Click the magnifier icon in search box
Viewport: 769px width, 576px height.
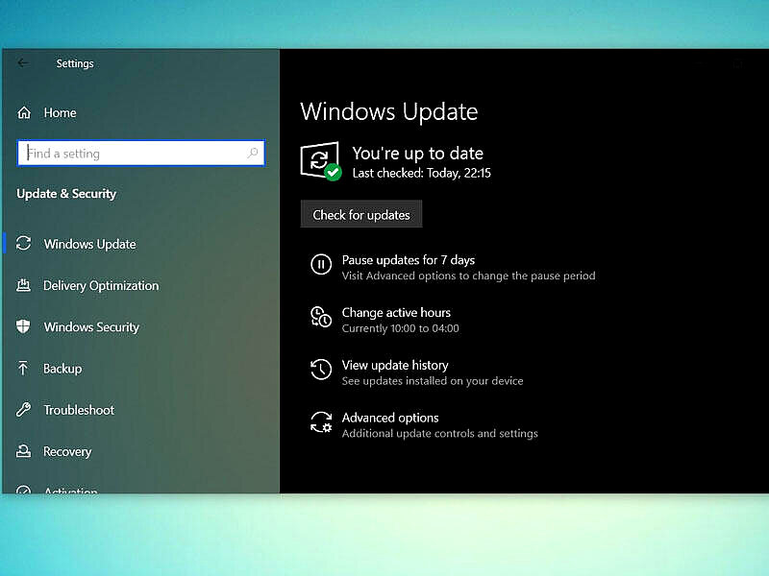click(x=254, y=154)
